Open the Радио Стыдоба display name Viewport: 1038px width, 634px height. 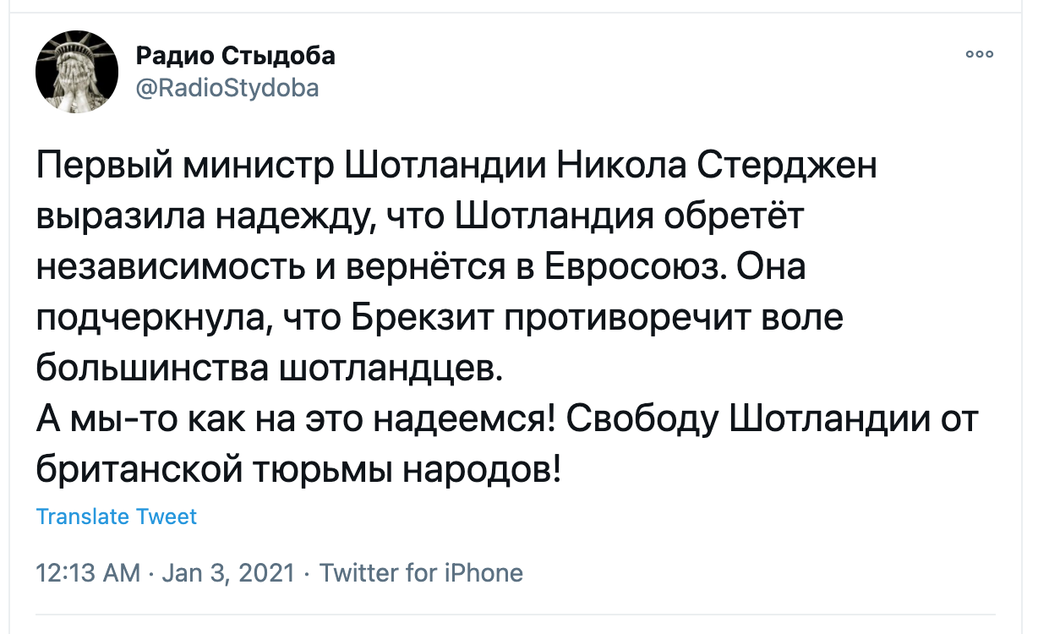[x=236, y=56]
